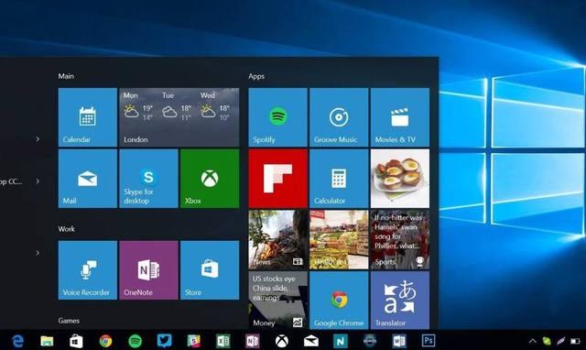Open the Store icon in the taskbar
This screenshot has width=586, height=350.
[x=76, y=341]
